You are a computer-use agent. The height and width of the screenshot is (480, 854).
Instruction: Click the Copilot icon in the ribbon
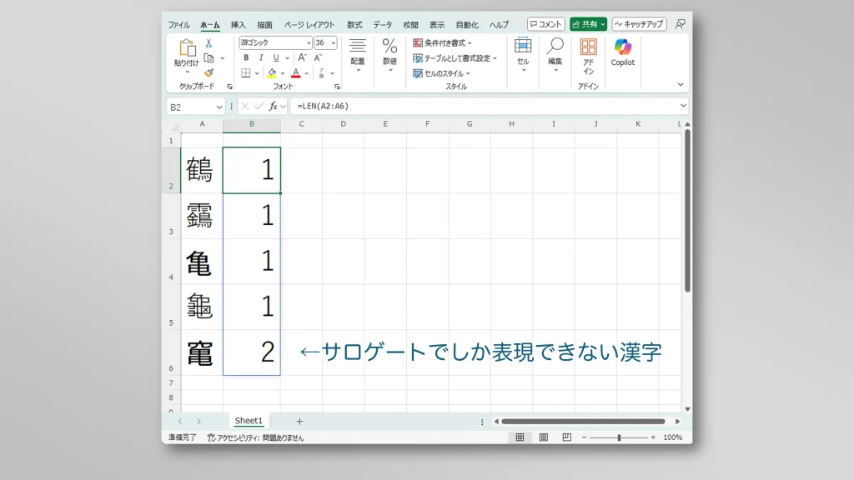point(622,48)
